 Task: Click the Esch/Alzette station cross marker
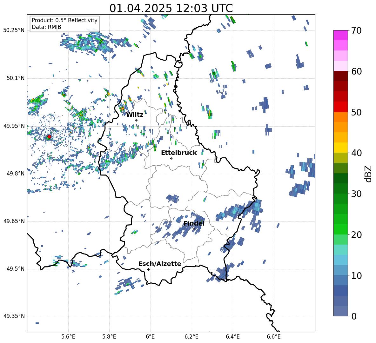[148, 269]
